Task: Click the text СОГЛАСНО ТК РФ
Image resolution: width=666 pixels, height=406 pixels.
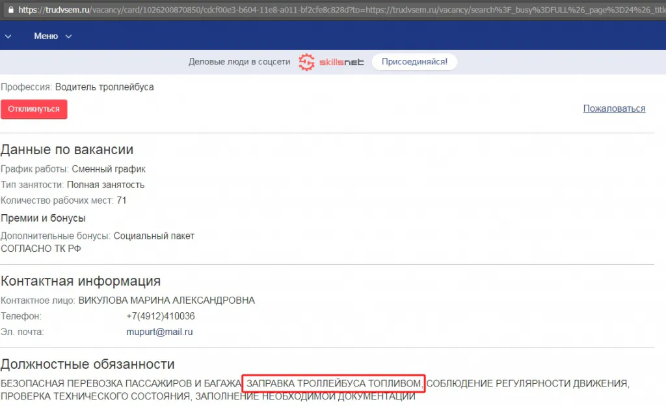Action: click(x=41, y=249)
